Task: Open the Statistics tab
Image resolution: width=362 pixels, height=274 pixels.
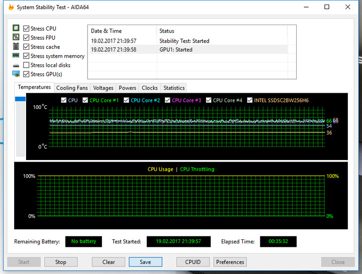Action: click(x=174, y=88)
